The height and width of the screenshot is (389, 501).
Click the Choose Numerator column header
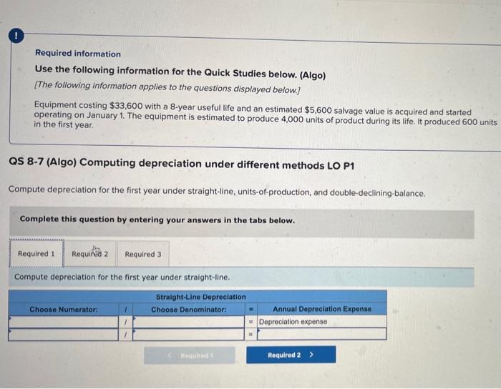64,309
